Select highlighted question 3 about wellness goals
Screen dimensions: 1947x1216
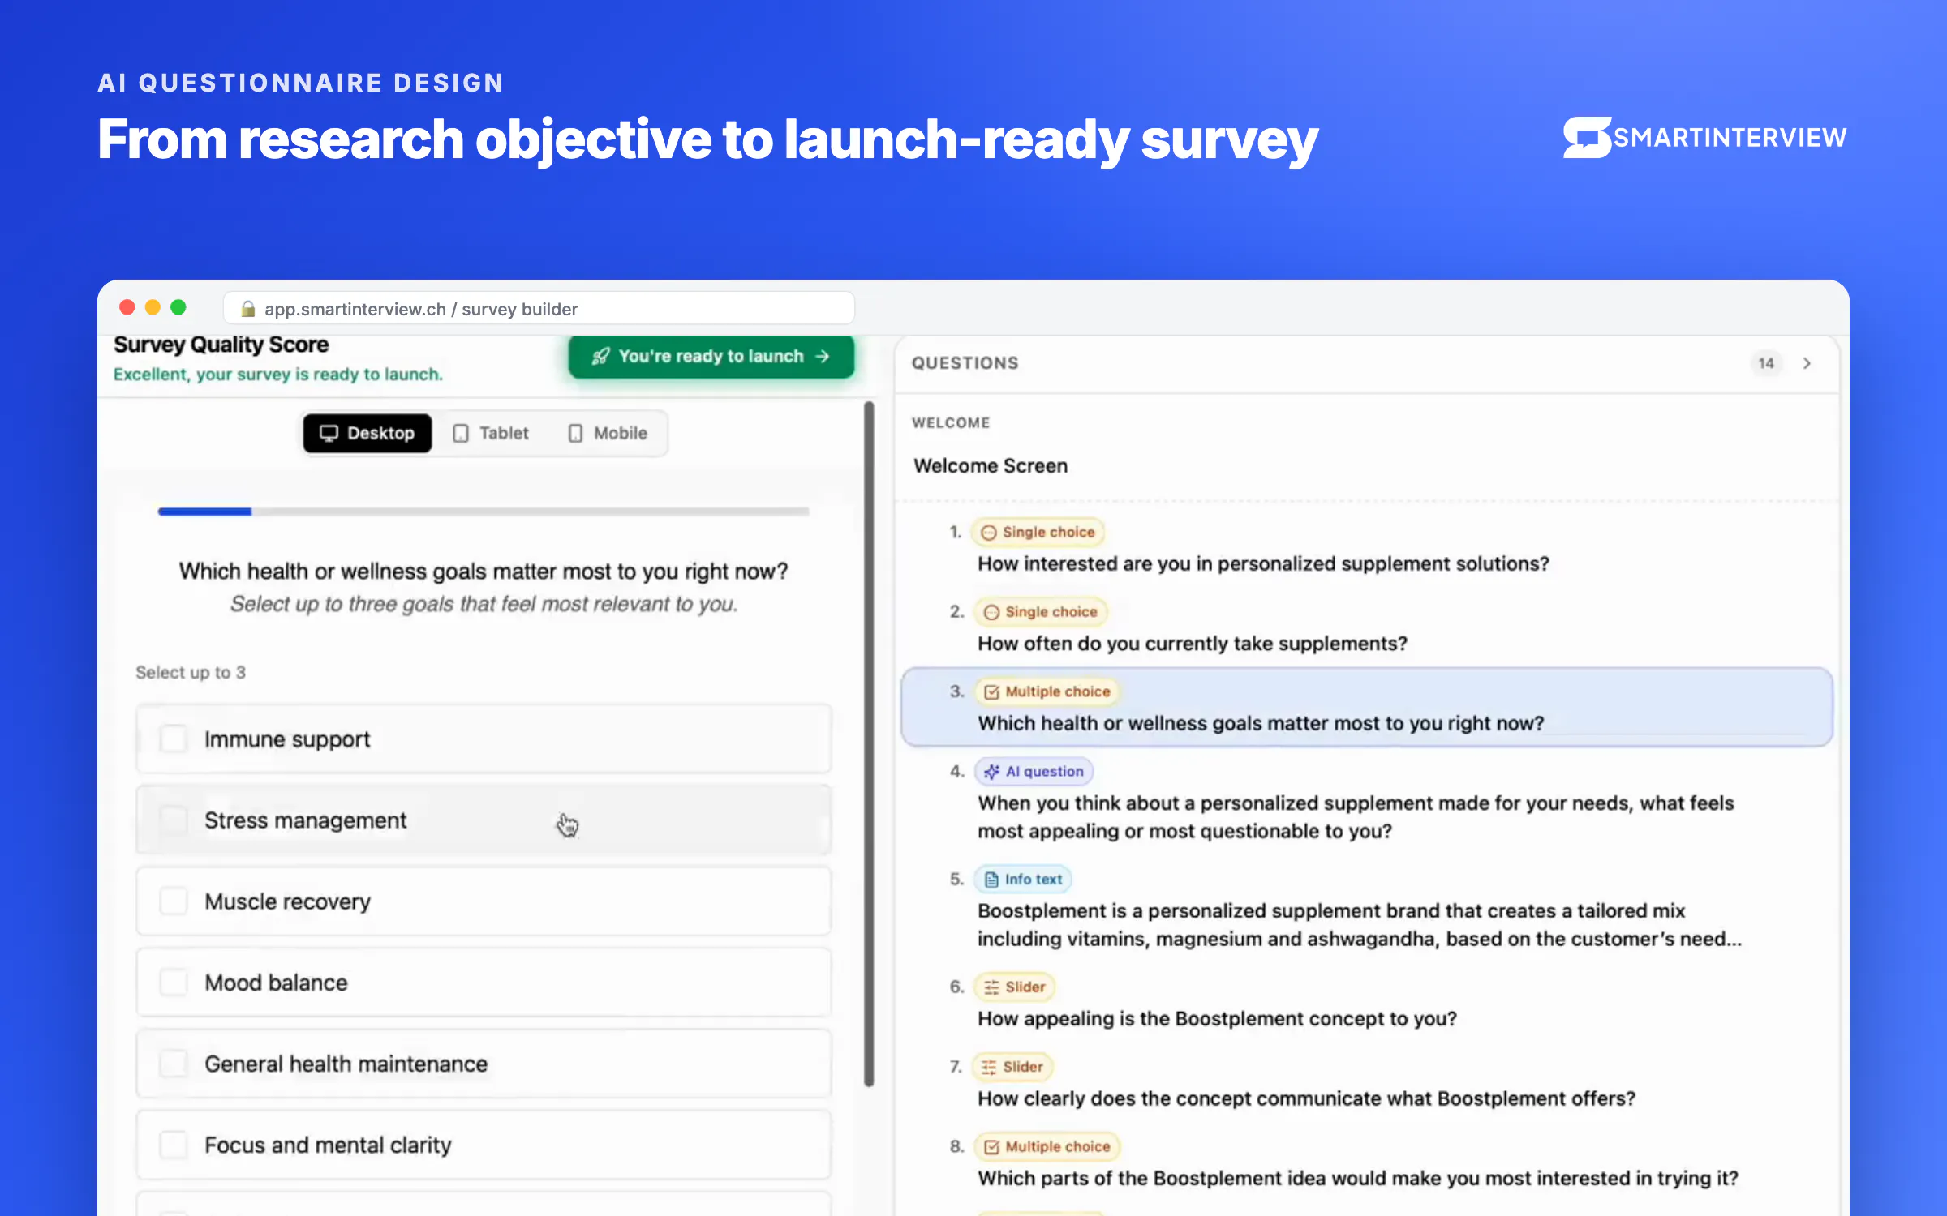point(1366,707)
